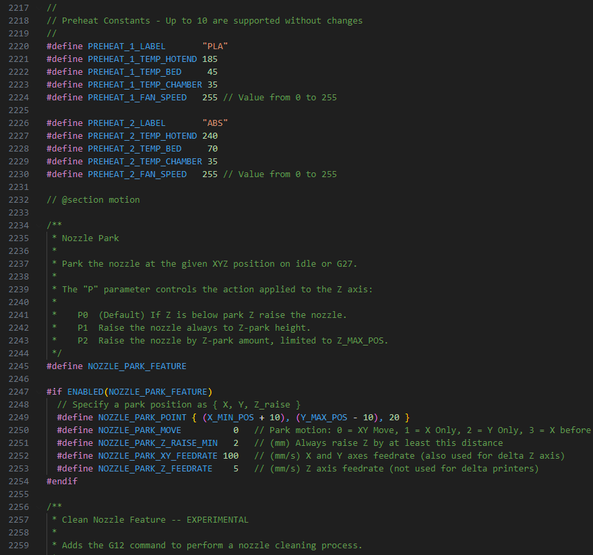Click X_MIN_POS inside the park point
The image size is (593, 555).
pyautogui.click(x=230, y=418)
